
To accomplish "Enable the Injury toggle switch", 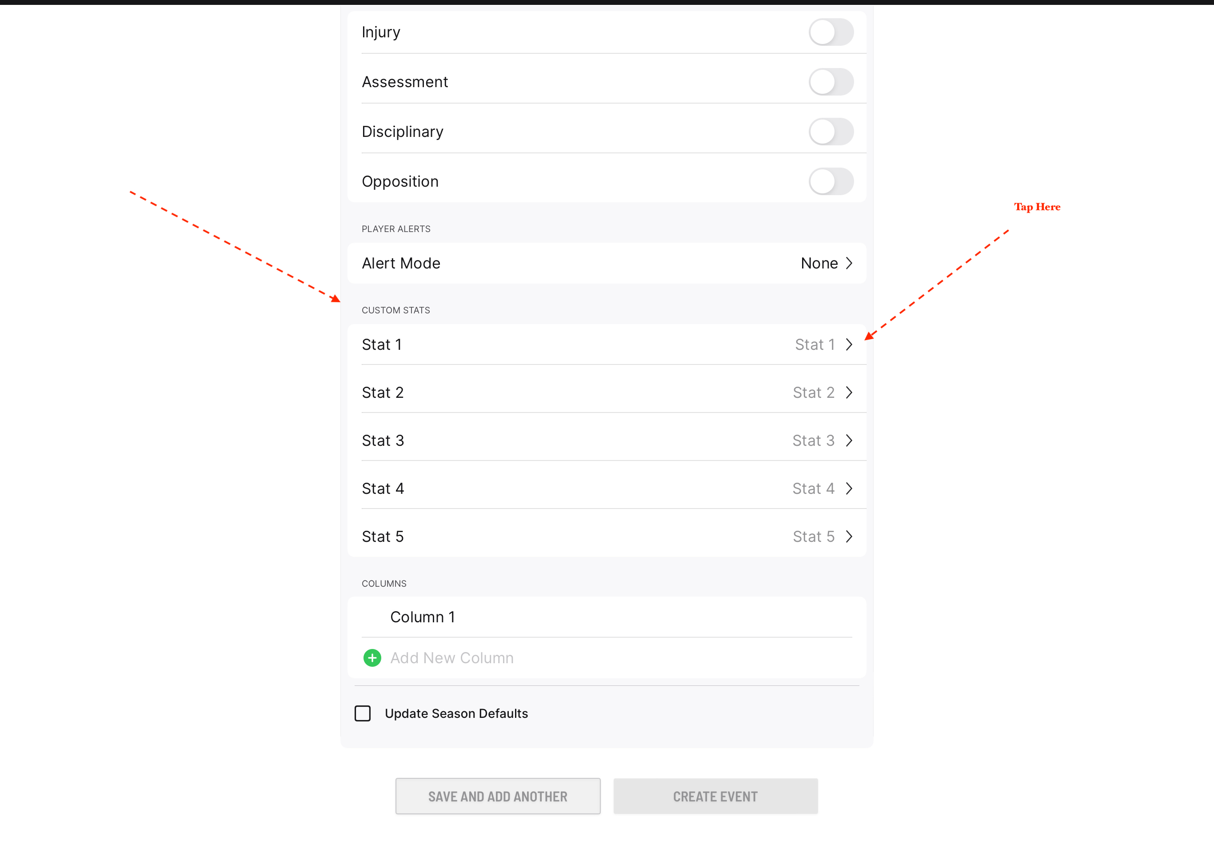I will pyautogui.click(x=831, y=32).
